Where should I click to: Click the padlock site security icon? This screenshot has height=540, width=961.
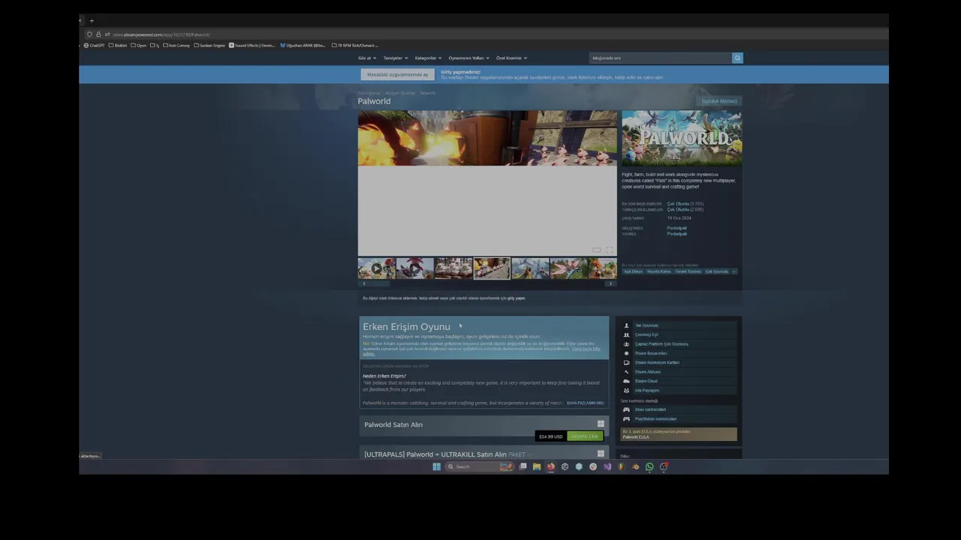pos(98,34)
